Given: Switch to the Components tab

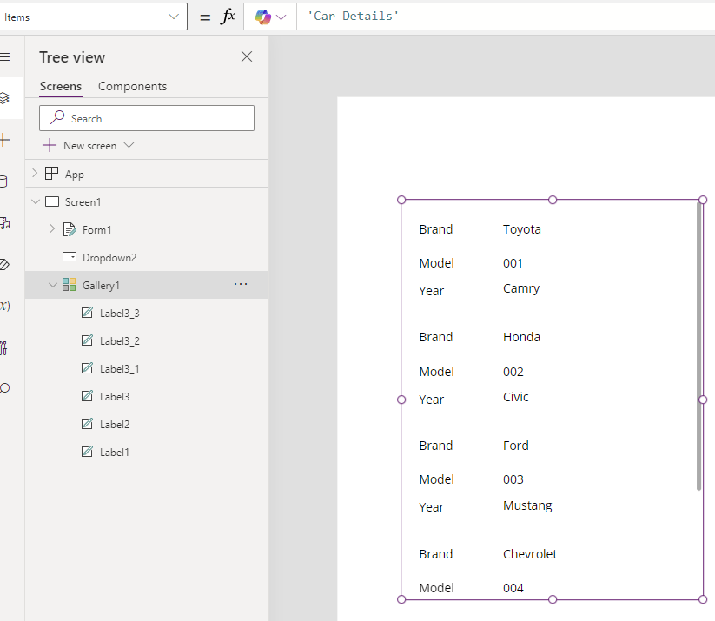Looking at the screenshot, I should tap(133, 86).
